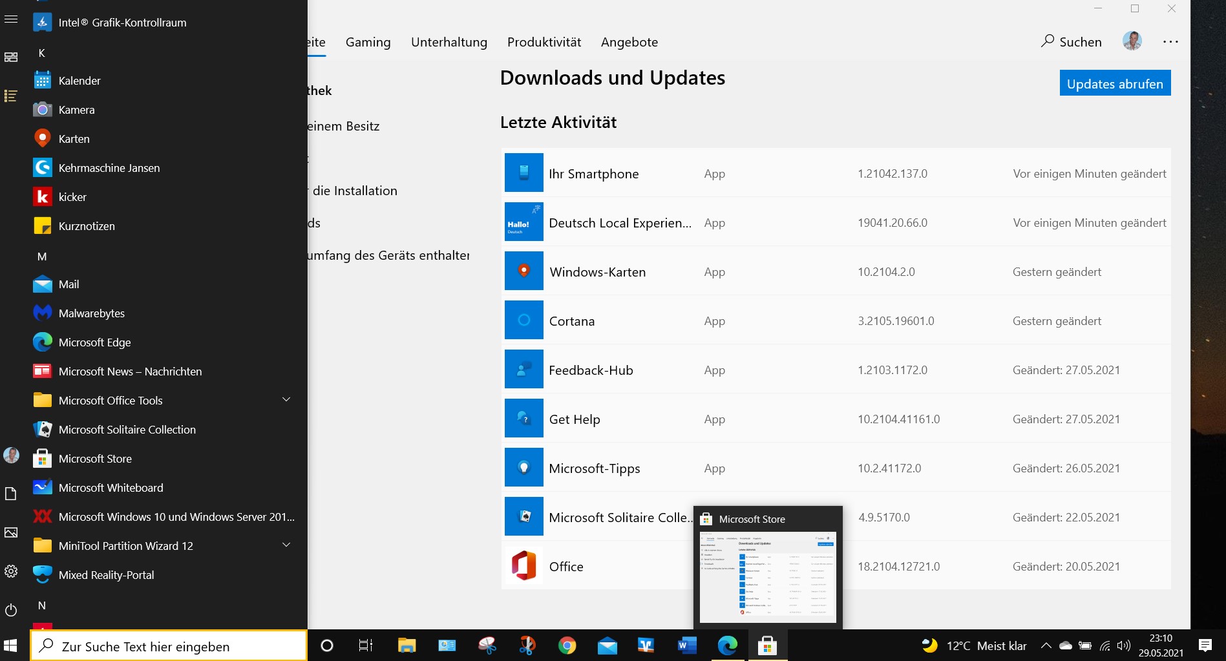
Task: Jump to letter M section header
Action: tap(42, 257)
